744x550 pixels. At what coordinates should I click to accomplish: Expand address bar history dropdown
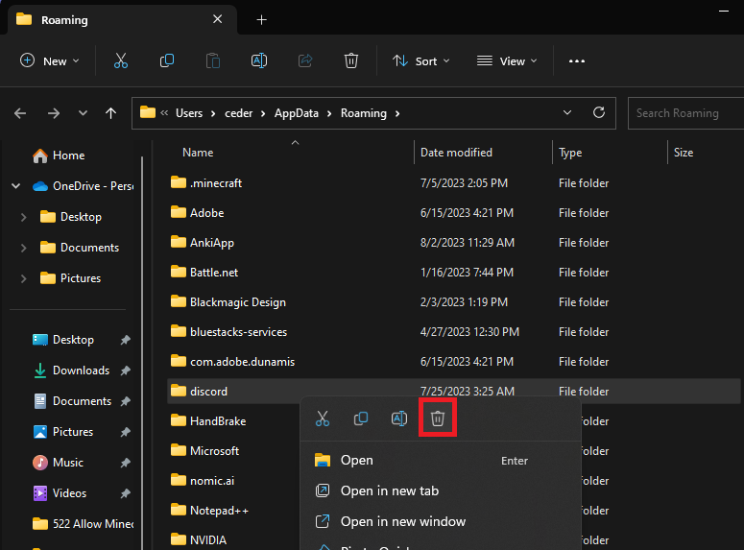click(x=567, y=113)
